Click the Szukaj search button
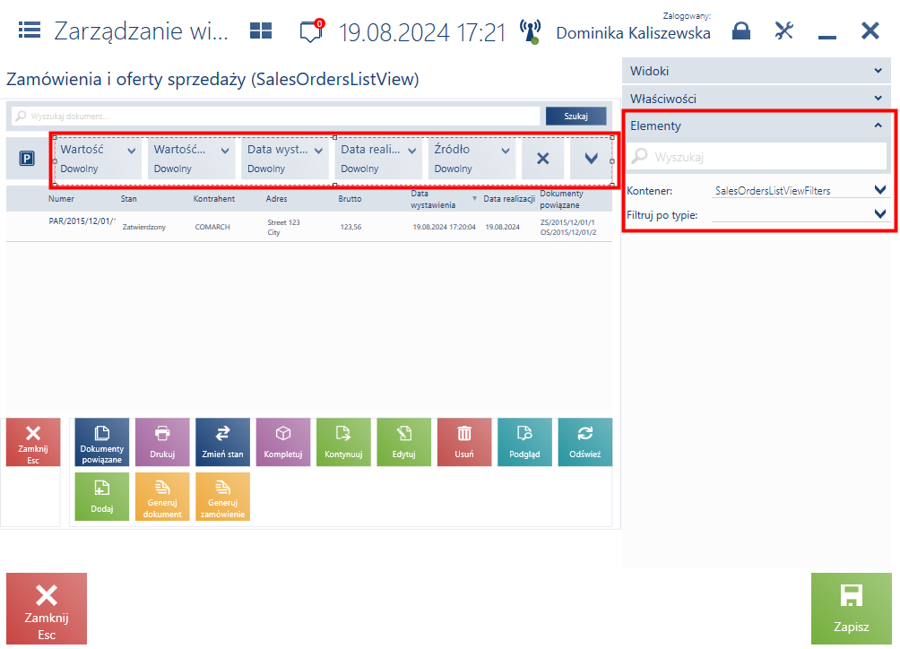 (x=575, y=116)
